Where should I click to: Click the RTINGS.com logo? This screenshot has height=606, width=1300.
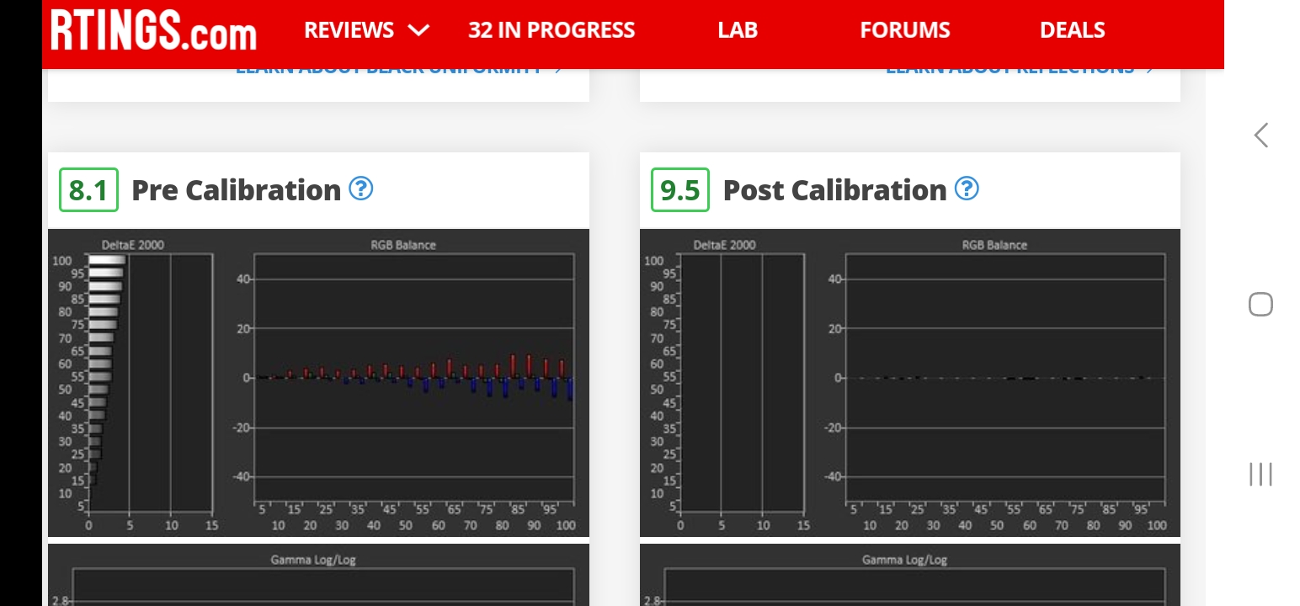point(153,31)
